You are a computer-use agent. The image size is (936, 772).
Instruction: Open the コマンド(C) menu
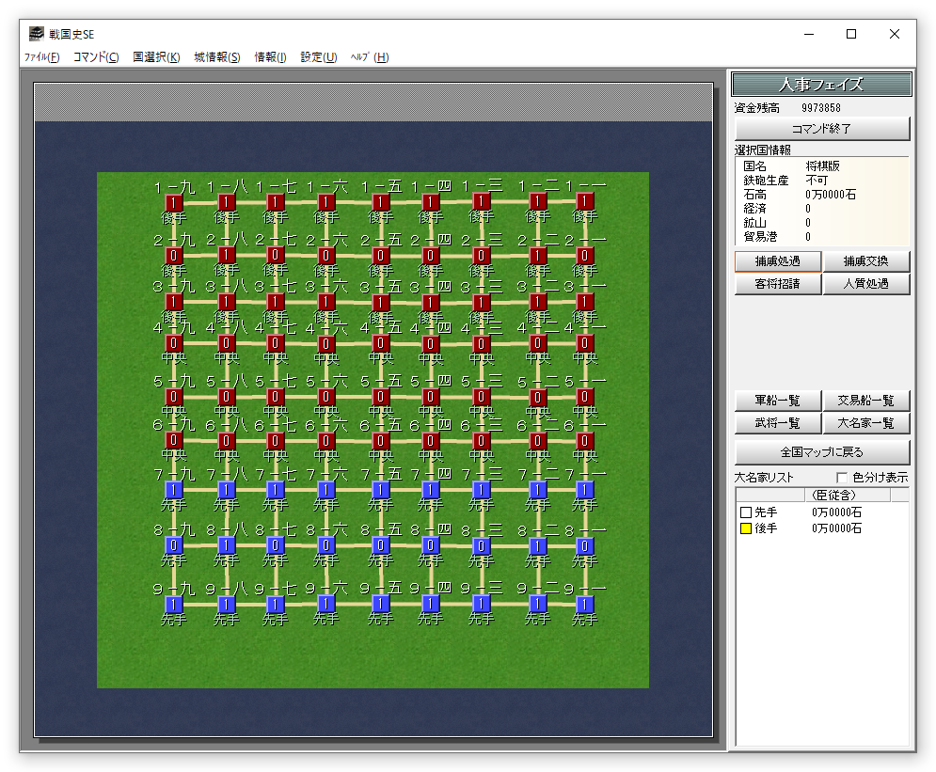point(96,57)
